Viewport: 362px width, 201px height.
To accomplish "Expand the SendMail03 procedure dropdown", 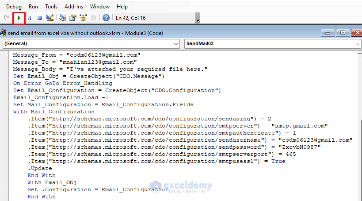I will pos(357,44).
